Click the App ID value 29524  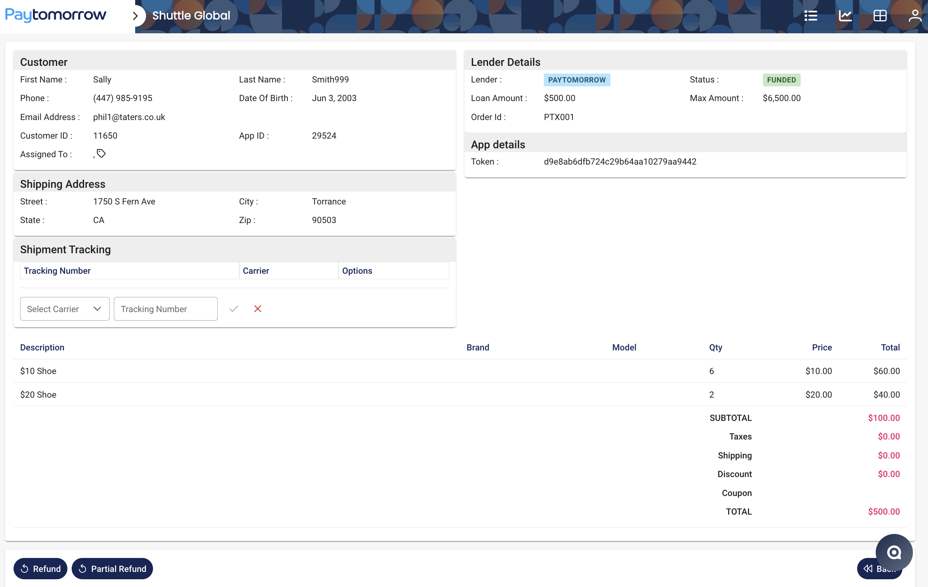[324, 136]
